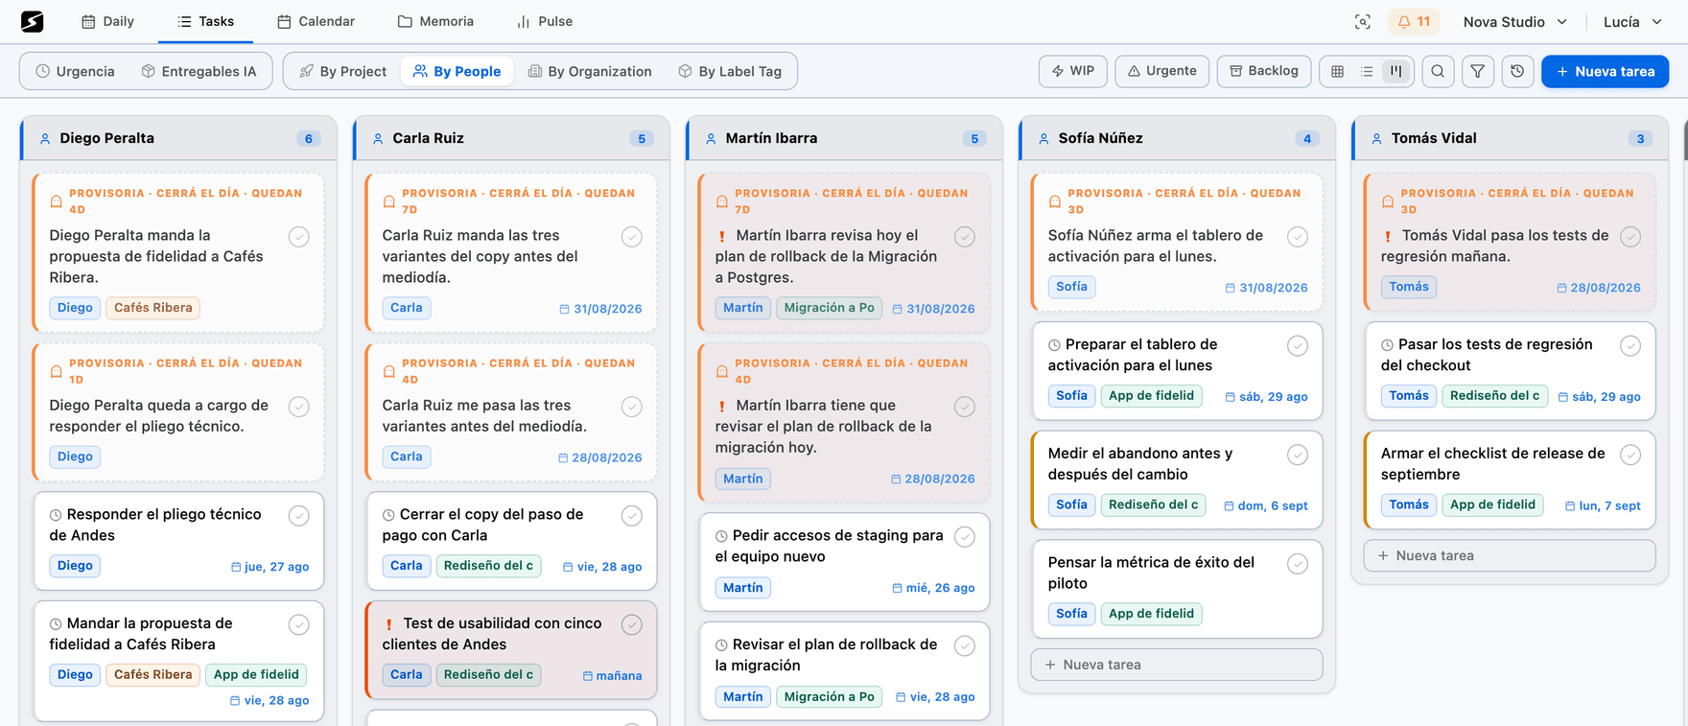Mark 'Pasar los tests de regresión del checkout' done

1630,346
